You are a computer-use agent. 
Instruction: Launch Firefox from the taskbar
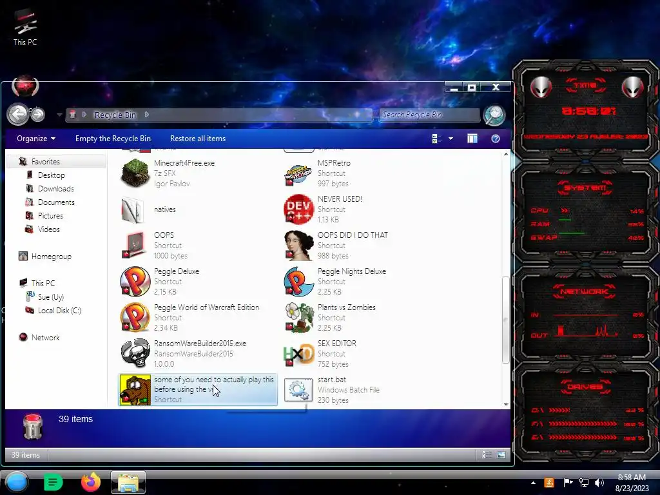pyautogui.click(x=90, y=482)
